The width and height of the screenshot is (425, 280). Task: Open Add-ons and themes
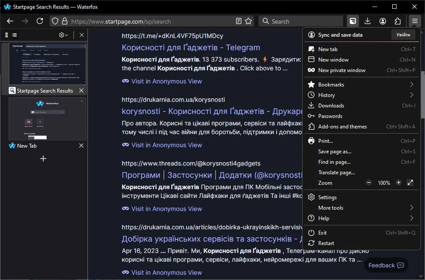(x=362, y=127)
